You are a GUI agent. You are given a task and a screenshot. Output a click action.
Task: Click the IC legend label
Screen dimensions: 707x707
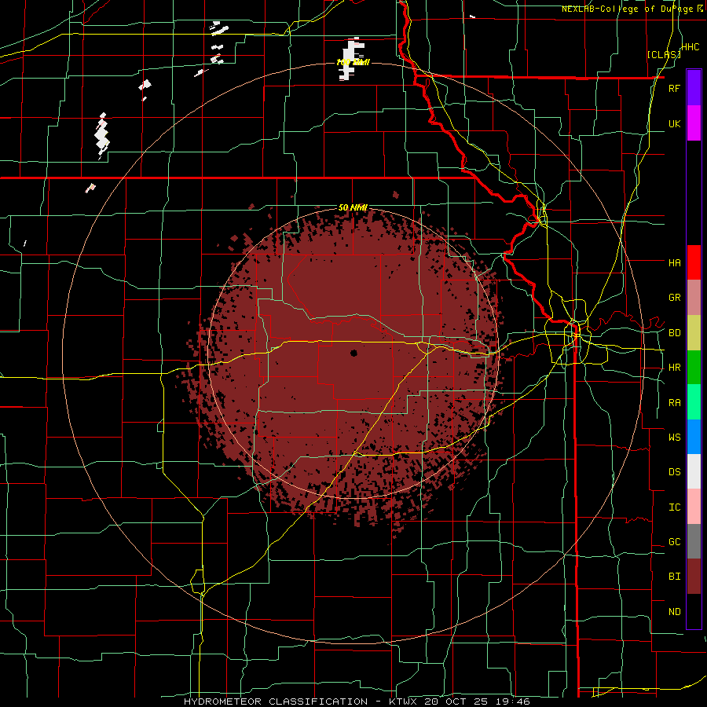pos(674,507)
